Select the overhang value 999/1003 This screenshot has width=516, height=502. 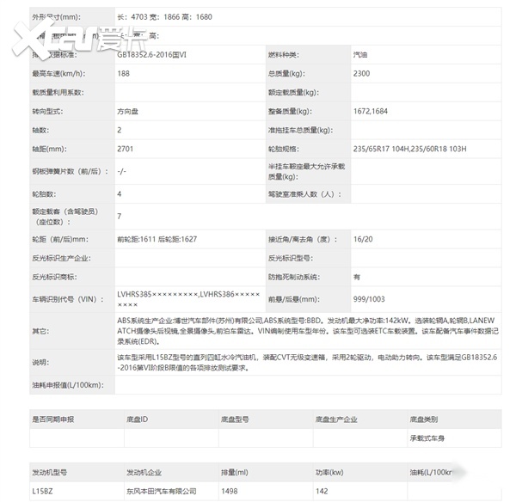click(x=369, y=299)
